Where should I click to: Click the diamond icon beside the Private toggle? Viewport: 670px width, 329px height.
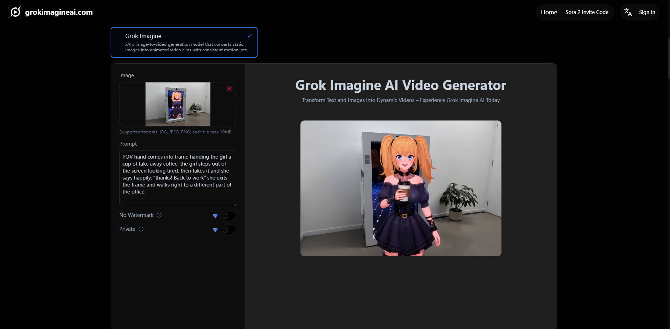pyautogui.click(x=215, y=230)
